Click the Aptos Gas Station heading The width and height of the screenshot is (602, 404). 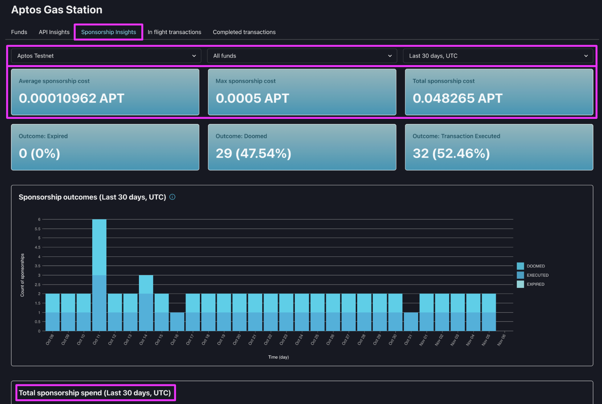coord(57,10)
